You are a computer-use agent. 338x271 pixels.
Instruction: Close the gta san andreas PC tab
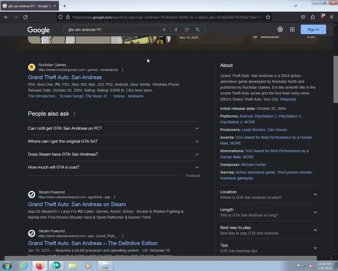(55, 6)
